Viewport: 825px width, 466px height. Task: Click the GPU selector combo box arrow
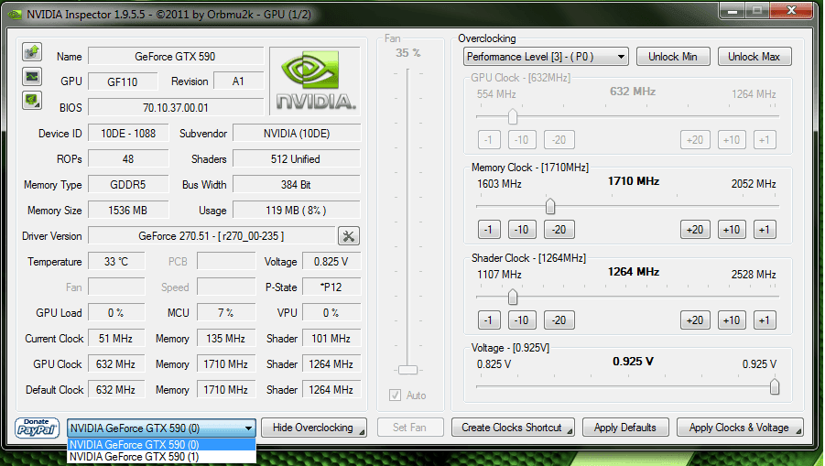pyautogui.click(x=248, y=428)
